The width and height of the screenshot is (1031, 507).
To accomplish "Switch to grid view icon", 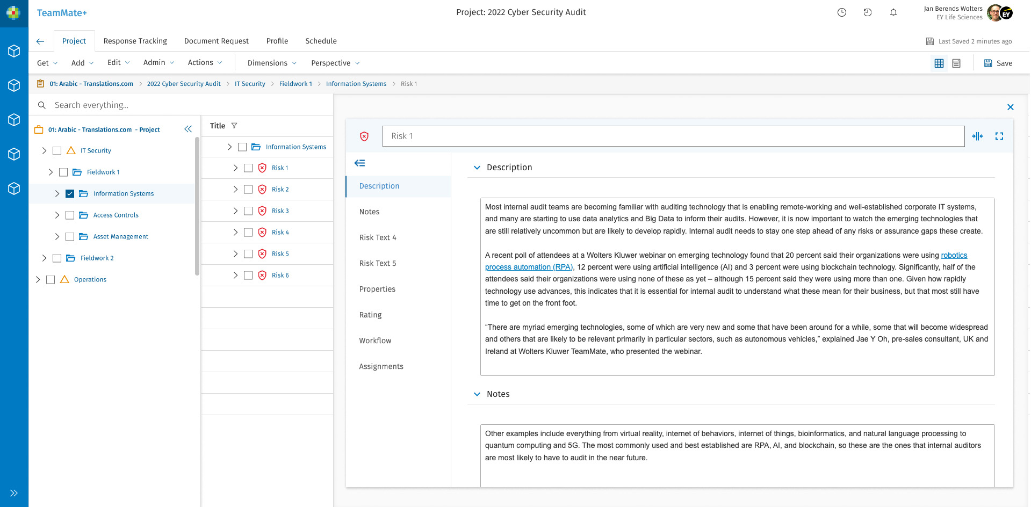I will (x=939, y=63).
